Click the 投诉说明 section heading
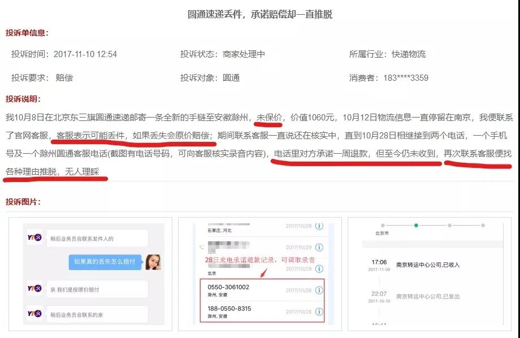 coord(23,99)
